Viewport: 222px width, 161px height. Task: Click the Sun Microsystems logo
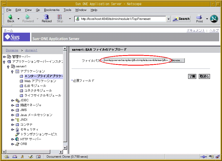(17, 37)
